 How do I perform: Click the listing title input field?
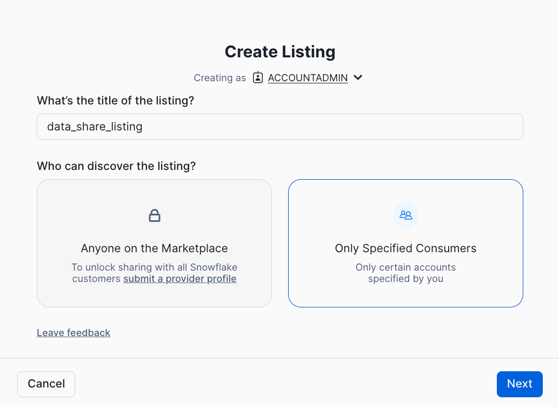(x=279, y=126)
